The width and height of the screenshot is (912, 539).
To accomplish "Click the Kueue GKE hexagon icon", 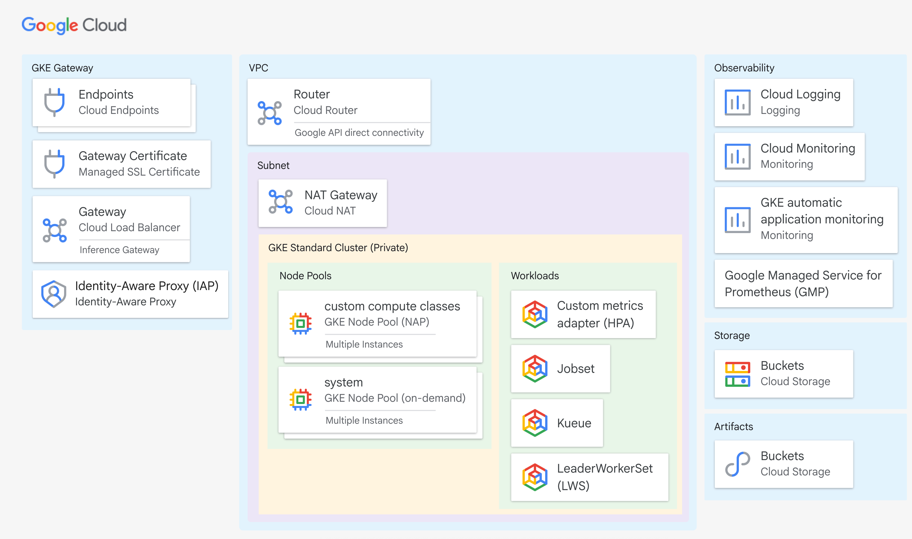I will click(535, 423).
